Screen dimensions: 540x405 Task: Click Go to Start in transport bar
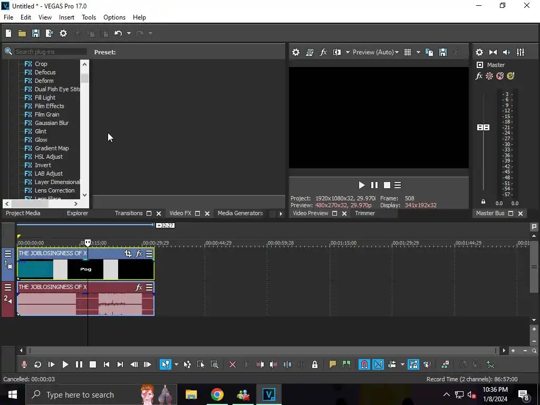107,364
